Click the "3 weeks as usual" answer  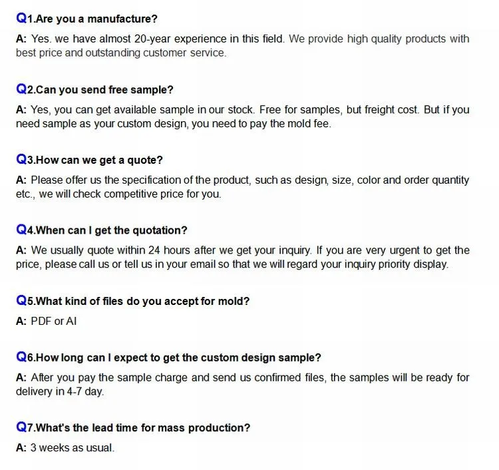click(72, 448)
